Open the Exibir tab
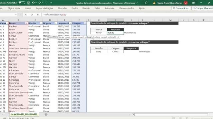 (97, 8)
